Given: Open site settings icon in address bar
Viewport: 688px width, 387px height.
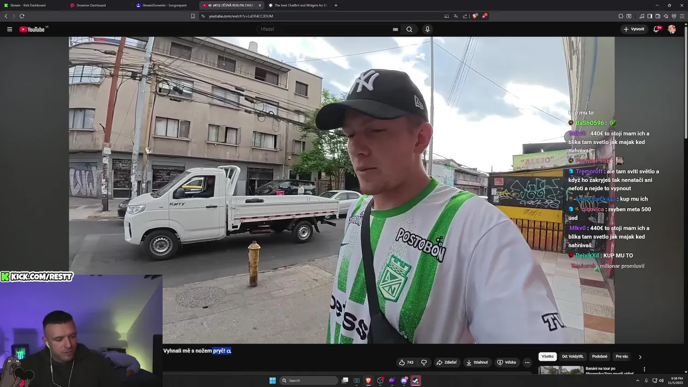Looking at the screenshot, I should [203, 16].
